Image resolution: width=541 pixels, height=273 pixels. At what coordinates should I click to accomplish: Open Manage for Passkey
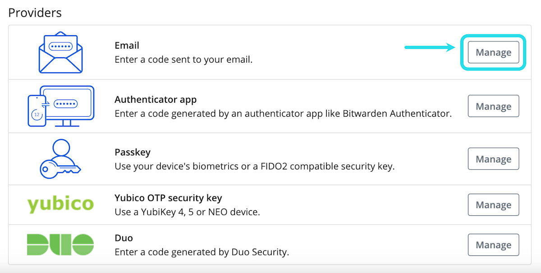click(493, 159)
